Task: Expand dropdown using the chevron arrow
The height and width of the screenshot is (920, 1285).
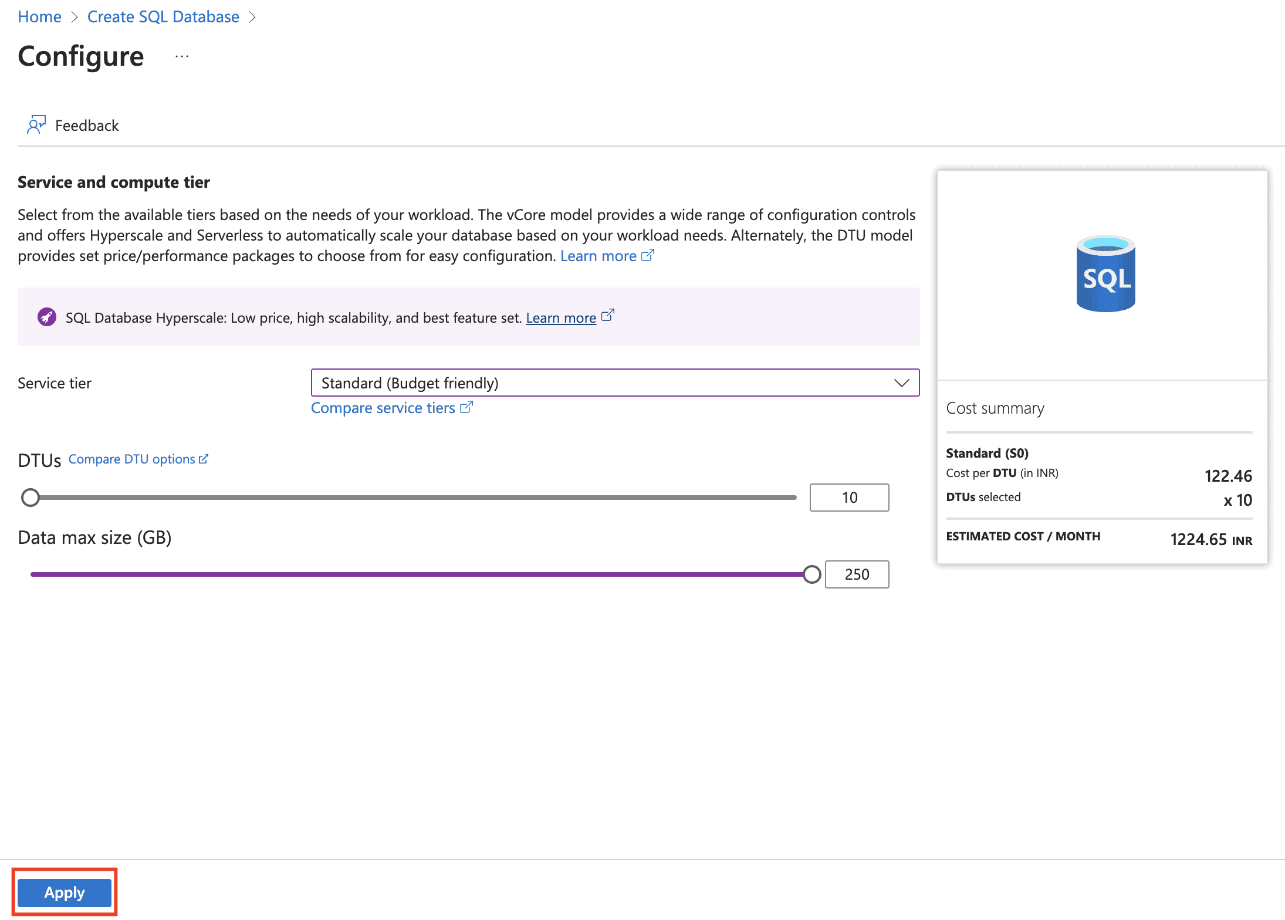Action: (901, 383)
